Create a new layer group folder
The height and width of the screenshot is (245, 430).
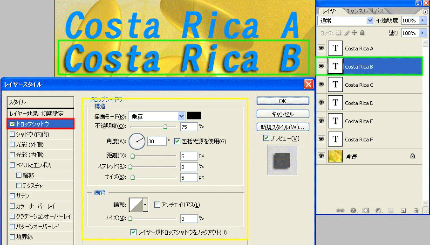[391, 210]
